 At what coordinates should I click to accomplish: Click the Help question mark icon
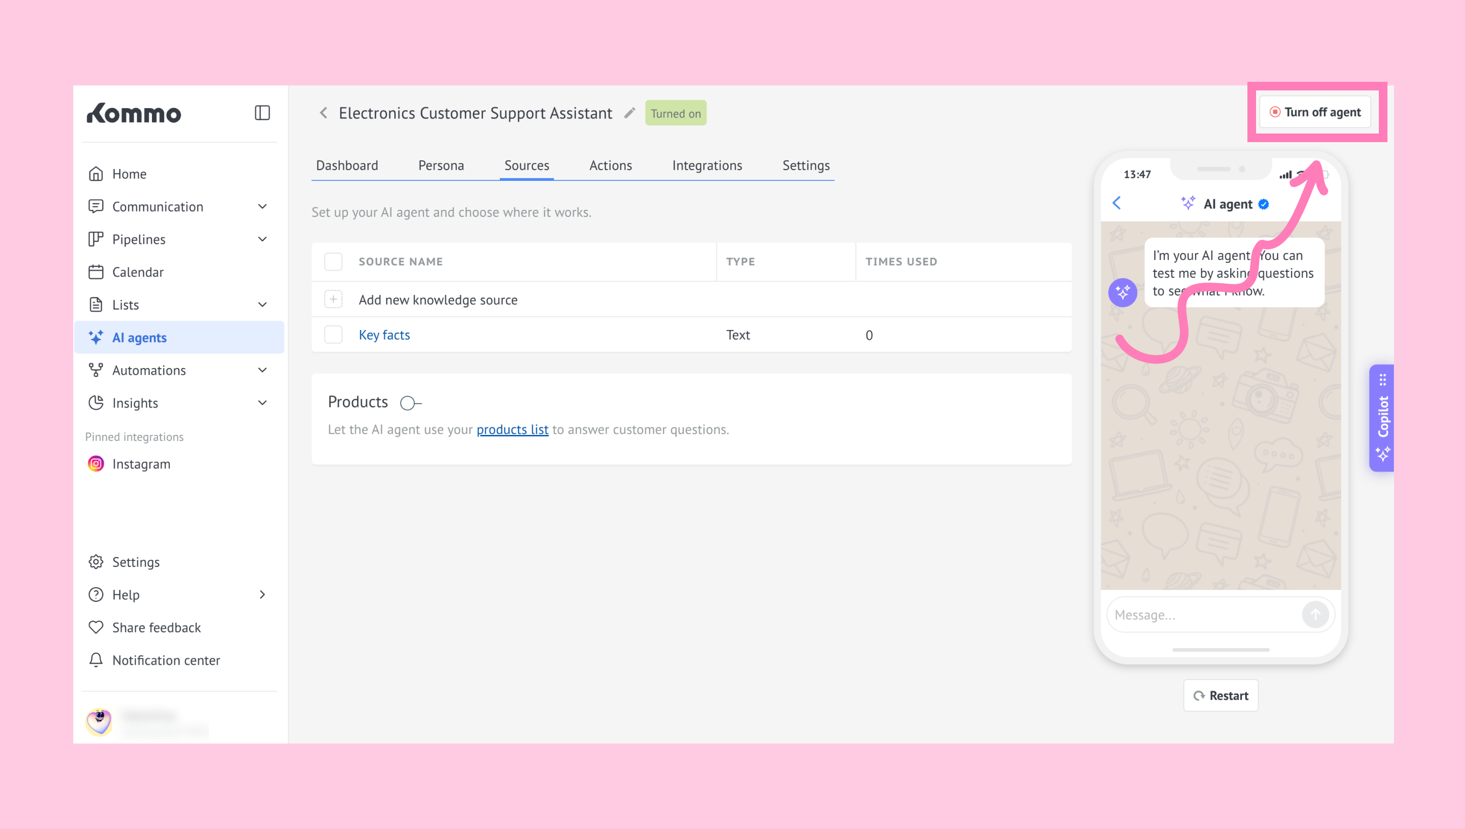(x=96, y=594)
